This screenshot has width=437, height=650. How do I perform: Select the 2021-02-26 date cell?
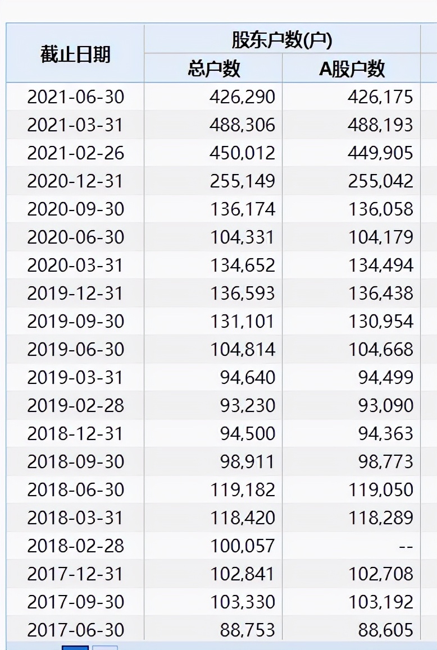coord(75,153)
